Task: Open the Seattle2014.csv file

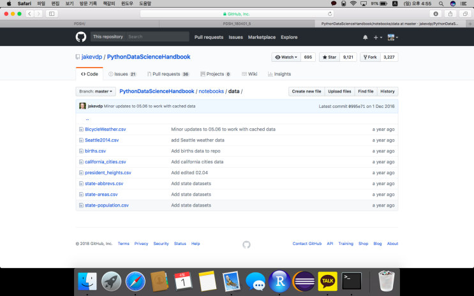Action: (x=102, y=140)
